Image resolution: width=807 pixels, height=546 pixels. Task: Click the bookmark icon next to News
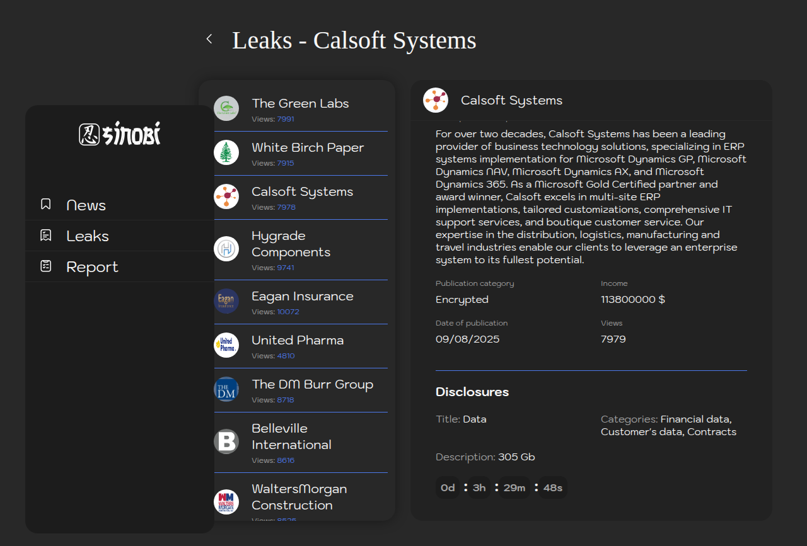pos(46,204)
